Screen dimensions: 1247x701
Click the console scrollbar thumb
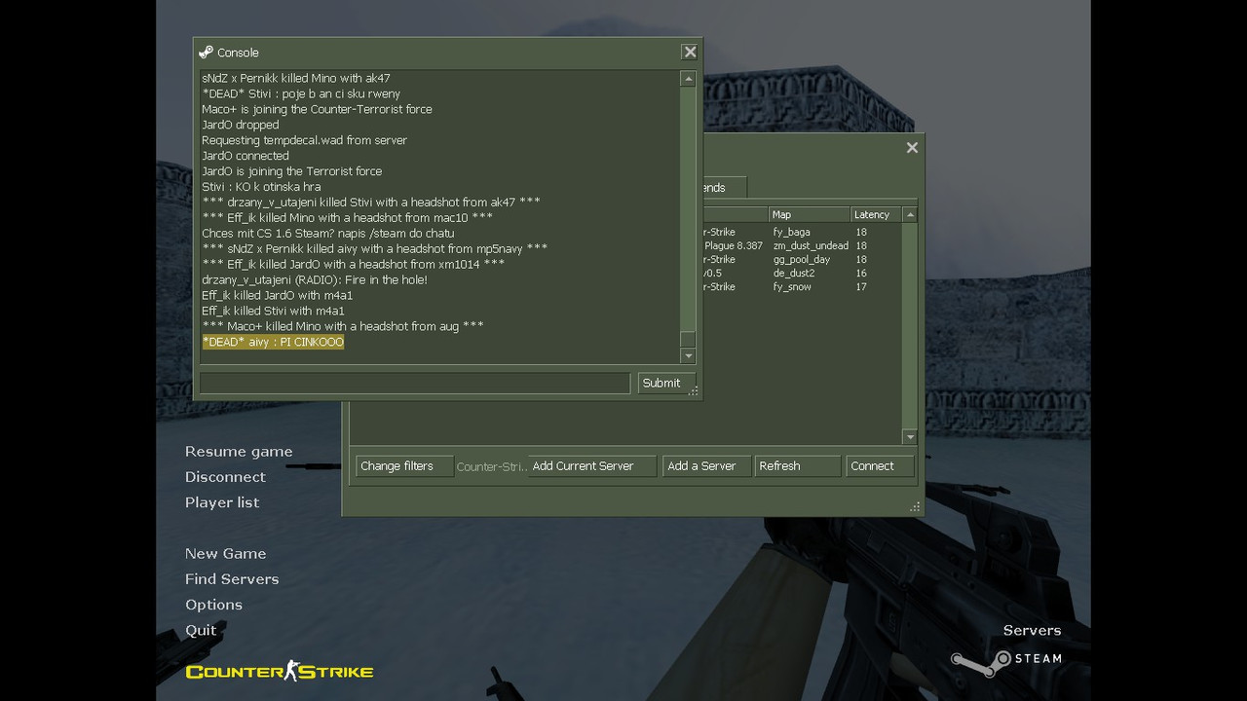click(688, 339)
